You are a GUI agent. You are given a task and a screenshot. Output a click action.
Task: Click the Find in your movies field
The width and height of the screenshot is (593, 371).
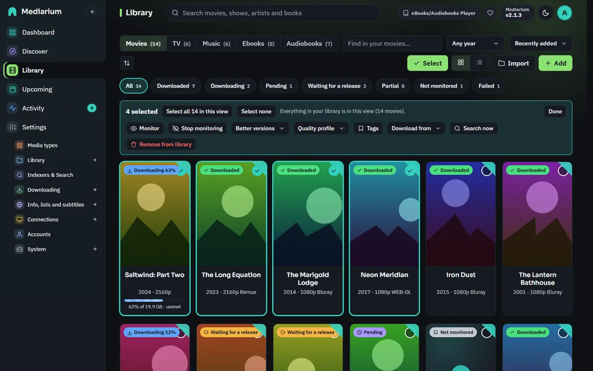coord(392,44)
